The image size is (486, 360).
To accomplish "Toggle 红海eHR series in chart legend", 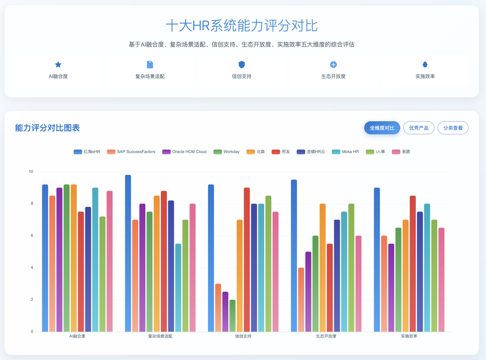I will click(87, 152).
